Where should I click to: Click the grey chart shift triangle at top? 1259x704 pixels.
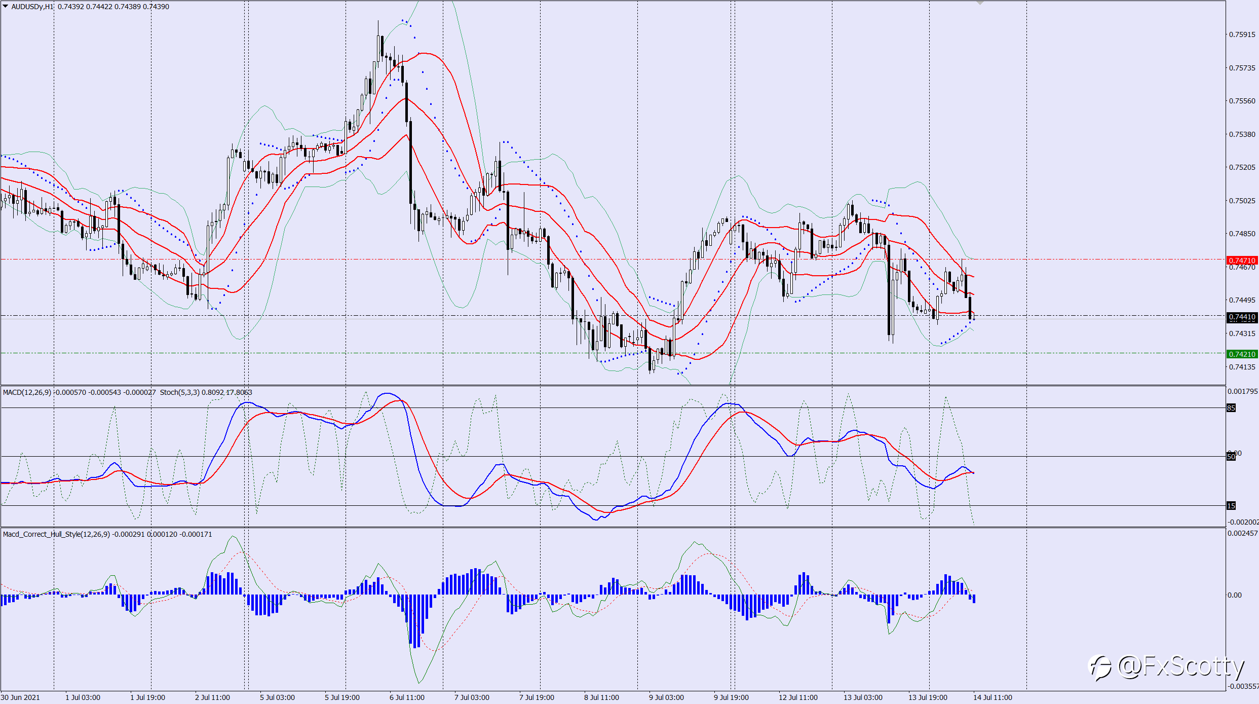pos(980,3)
